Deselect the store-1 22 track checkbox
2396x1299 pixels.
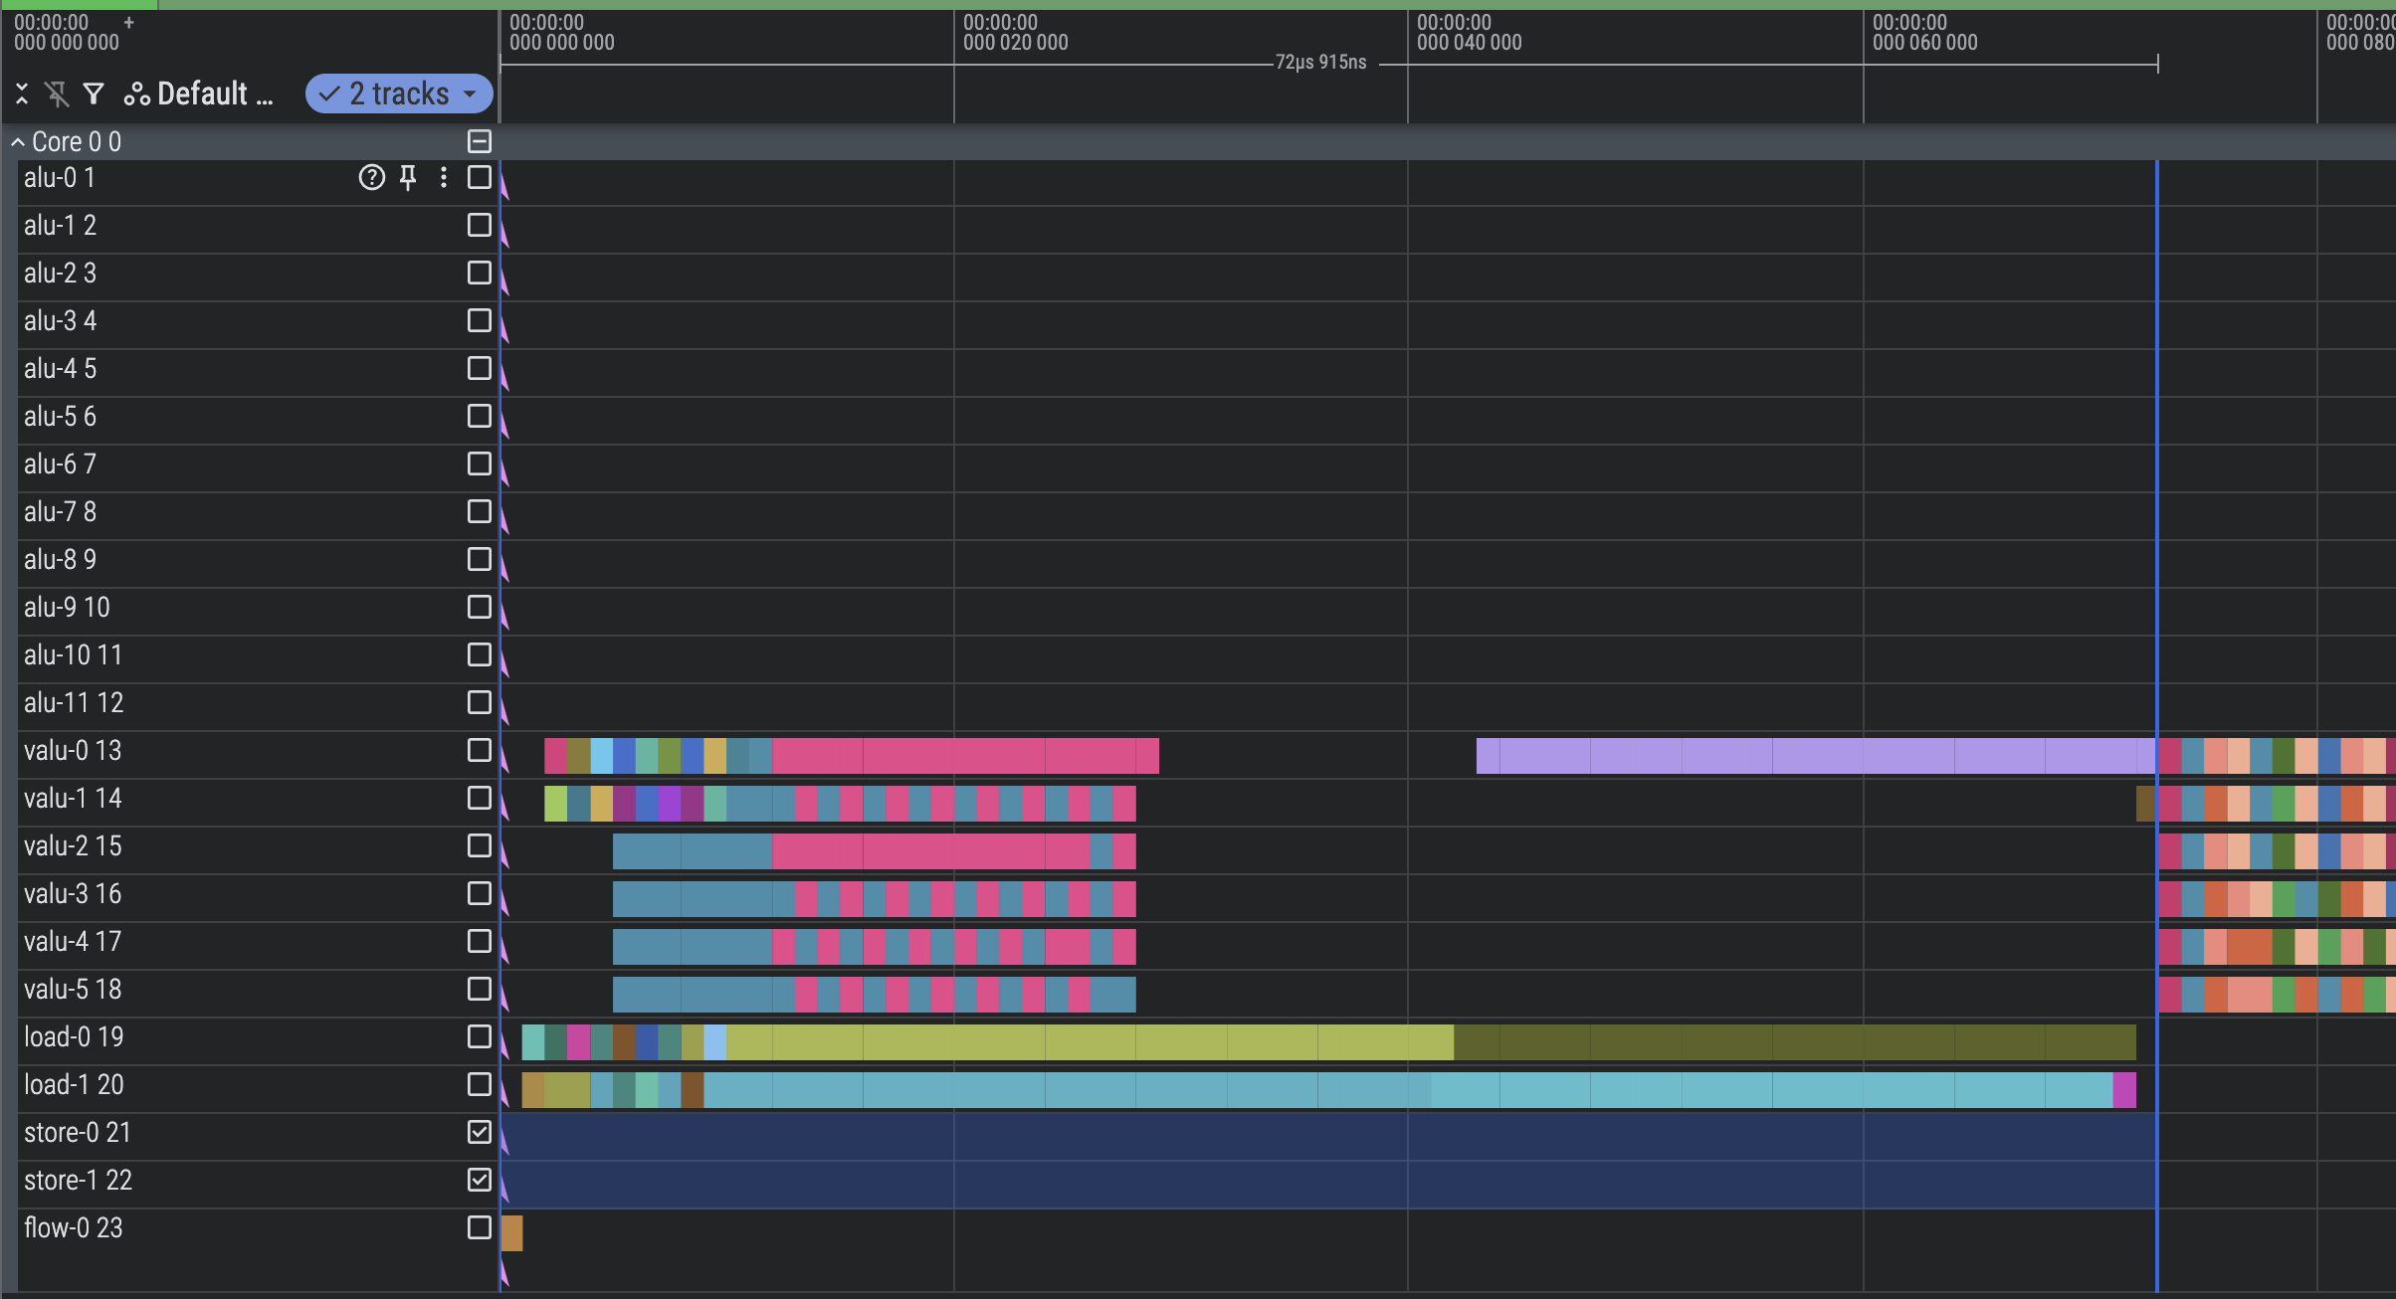480,1180
